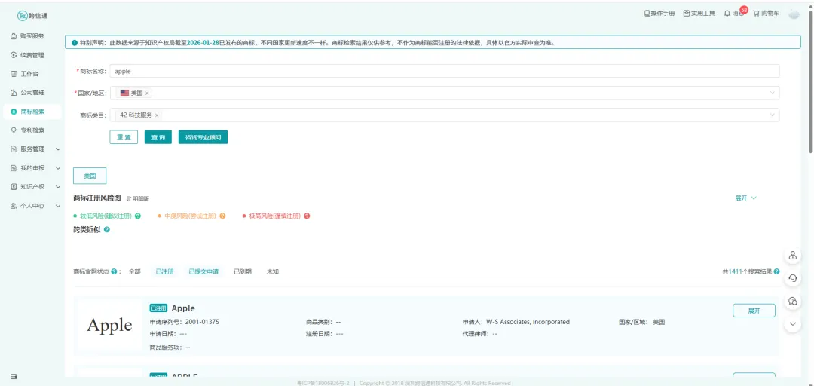Screen dimensions: 814x386
Task: Open notifications via the bell icon
Action: [x=727, y=14]
